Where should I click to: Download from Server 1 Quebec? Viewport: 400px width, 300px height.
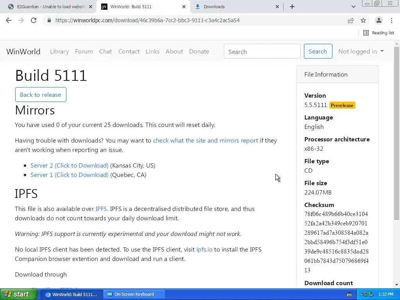[x=70, y=175]
